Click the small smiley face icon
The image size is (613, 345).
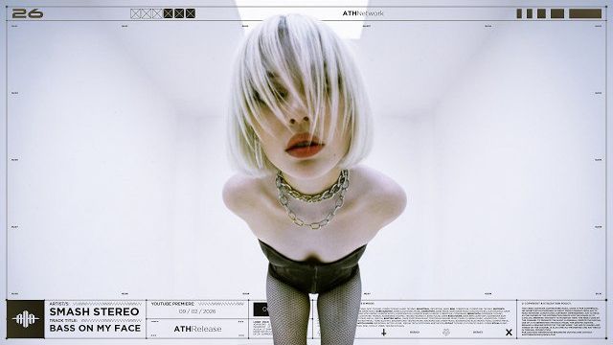[446, 333]
